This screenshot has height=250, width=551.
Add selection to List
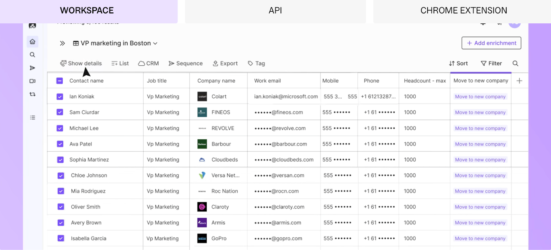120,63
